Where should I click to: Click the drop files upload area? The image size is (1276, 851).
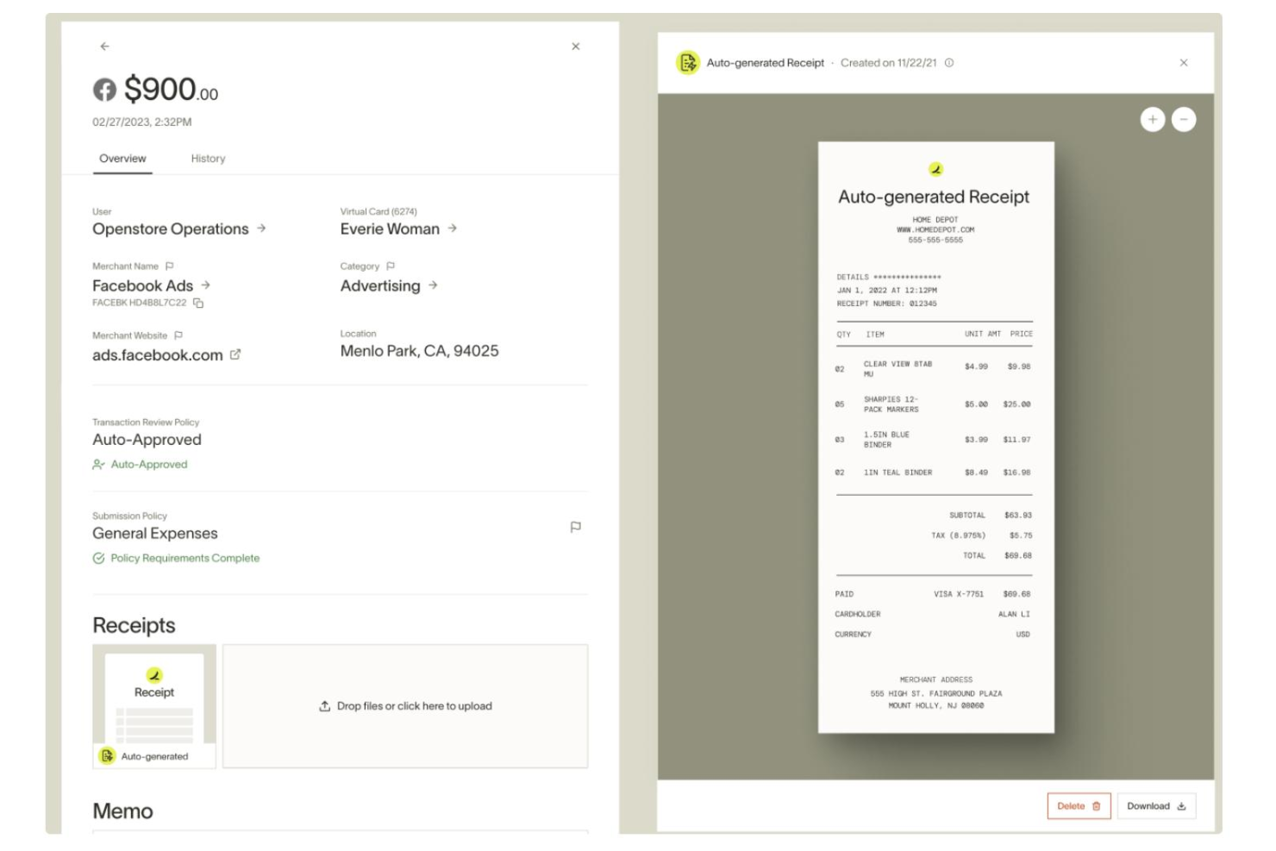(405, 706)
